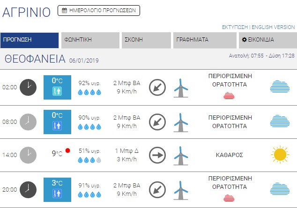The image size is (297, 208).
Task: Click the 20:00 blue fog cloud icon
Action: (x=279, y=189)
